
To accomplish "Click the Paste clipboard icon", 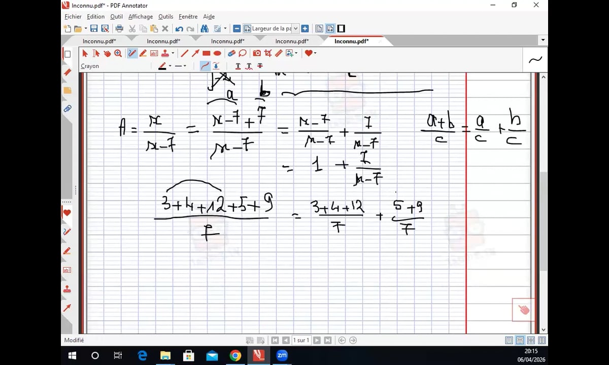I will [154, 29].
